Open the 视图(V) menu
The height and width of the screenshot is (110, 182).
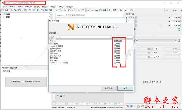coord(53,7)
